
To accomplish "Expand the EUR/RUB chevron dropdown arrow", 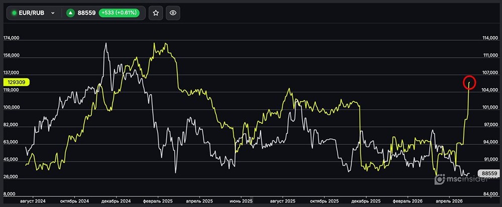I will coord(53,13).
